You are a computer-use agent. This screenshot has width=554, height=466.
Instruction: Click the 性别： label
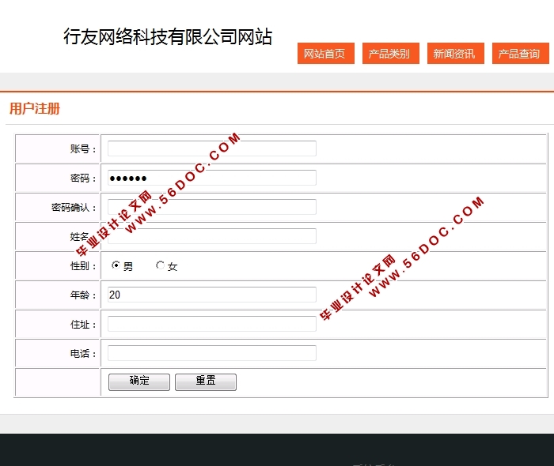[x=83, y=266]
